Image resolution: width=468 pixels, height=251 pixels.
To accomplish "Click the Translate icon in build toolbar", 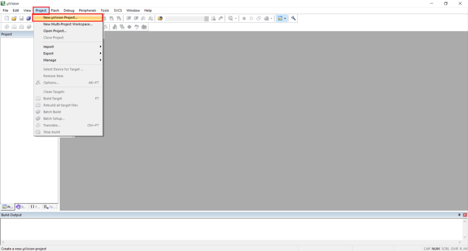I will click(x=6, y=27).
